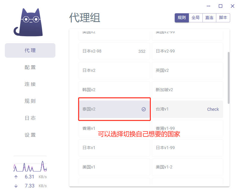
Task: Click the checkmark icon on 泰国v2
Action: coord(144,109)
